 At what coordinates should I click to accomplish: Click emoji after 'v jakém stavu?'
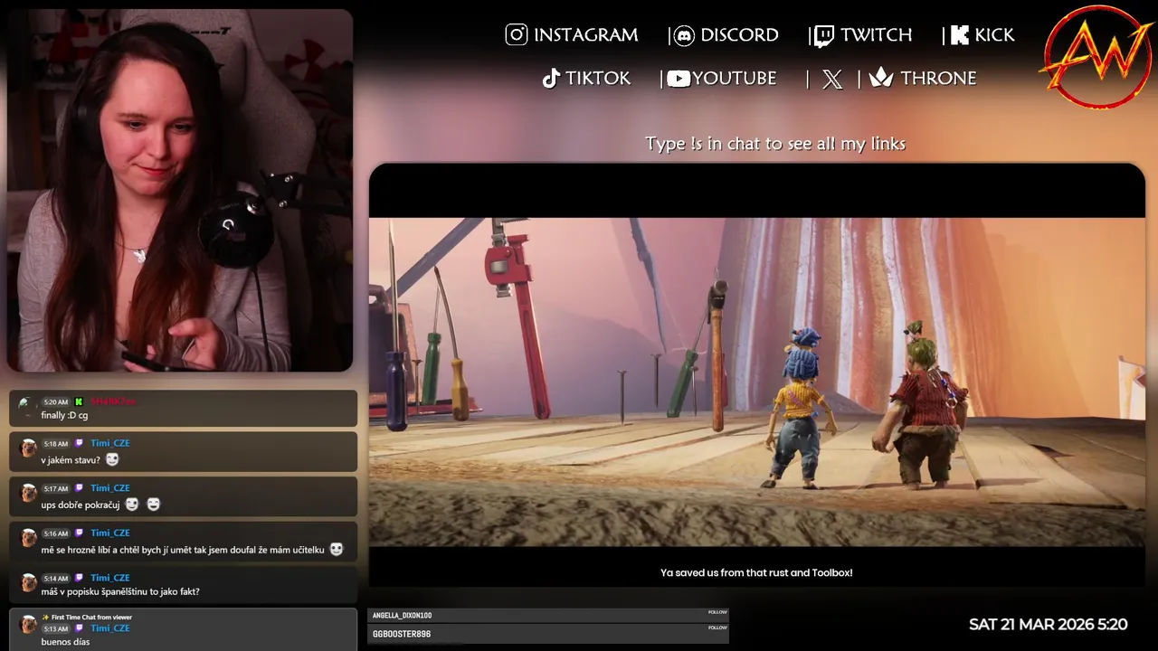(x=112, y=459)
